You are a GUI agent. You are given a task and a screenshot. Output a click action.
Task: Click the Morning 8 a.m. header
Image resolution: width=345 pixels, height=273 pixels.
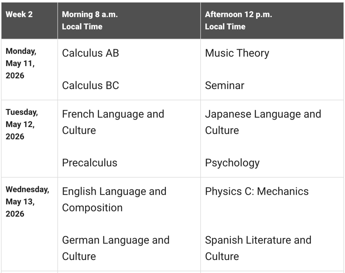pos(90,14)
